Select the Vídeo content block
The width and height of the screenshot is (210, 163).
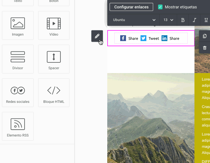tap(54, 26)
